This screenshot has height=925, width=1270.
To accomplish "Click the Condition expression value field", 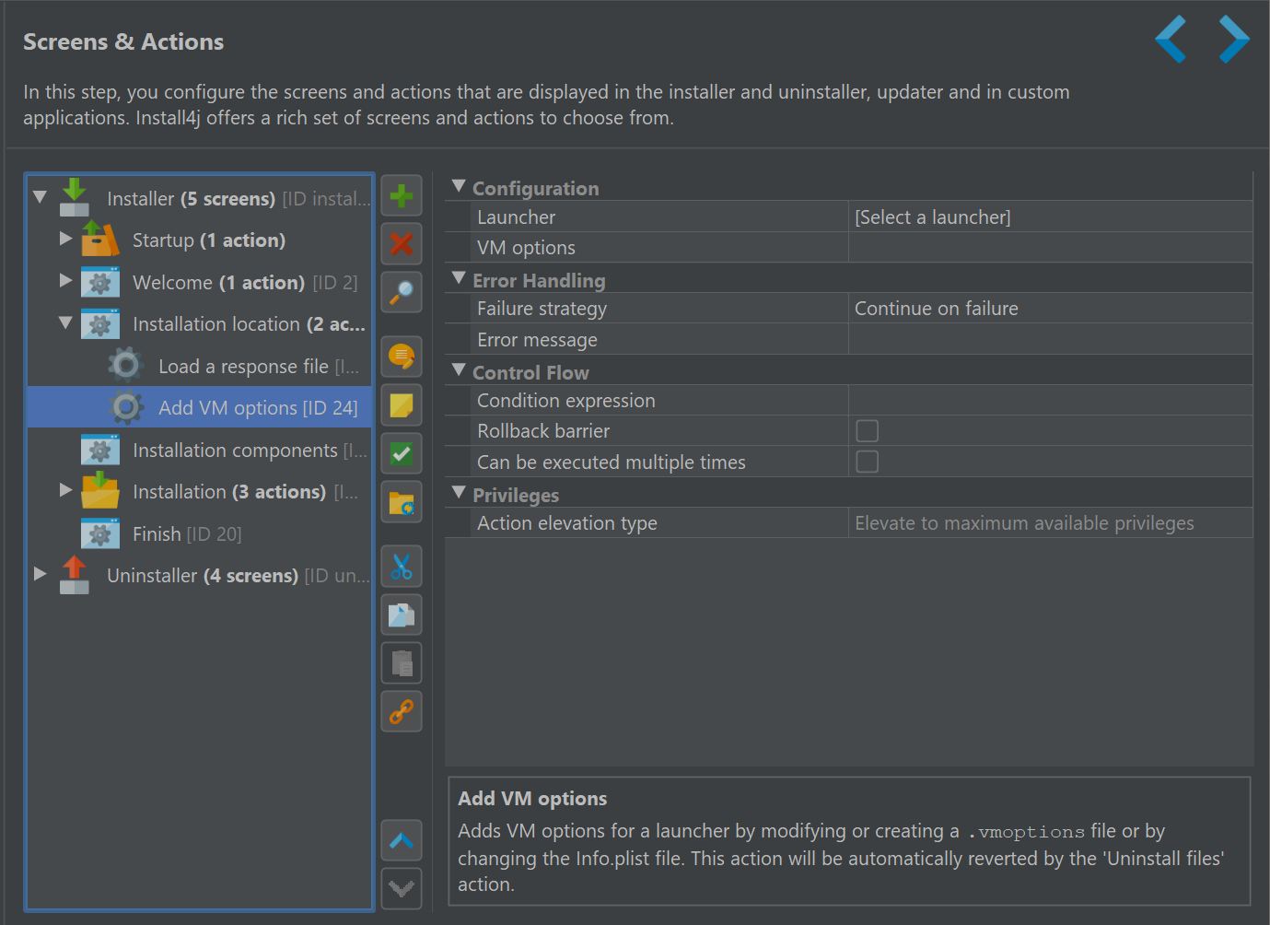I will (x=1050, y=401).
